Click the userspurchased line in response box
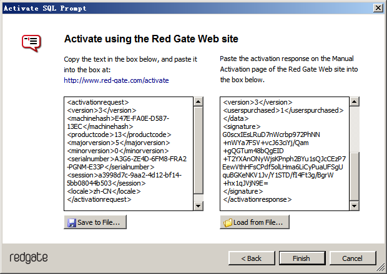 283,110
